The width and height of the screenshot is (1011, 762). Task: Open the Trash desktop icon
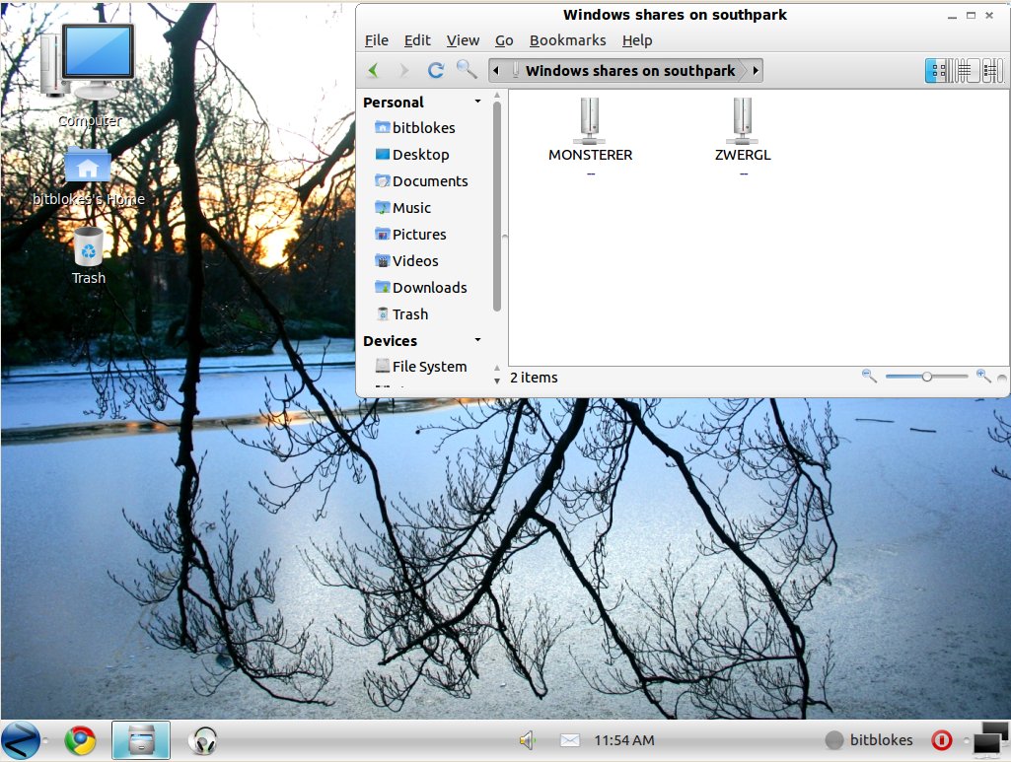coord(89,255)
